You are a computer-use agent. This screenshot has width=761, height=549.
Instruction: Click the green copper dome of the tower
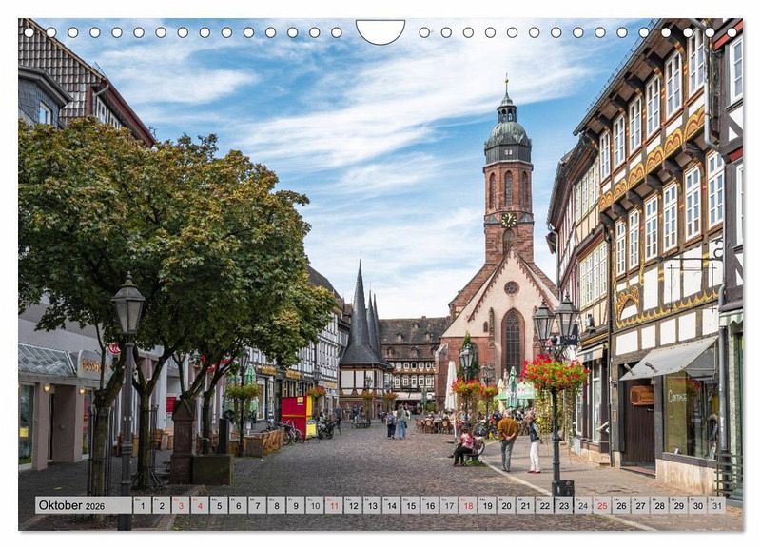[507, 133]
